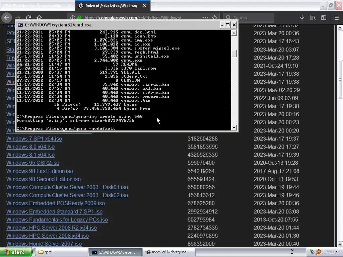Open the Firefox library icon

pos(313,18)
